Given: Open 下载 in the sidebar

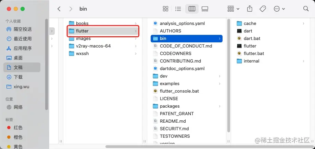Looking at the screenshot, I should point(22,77).
